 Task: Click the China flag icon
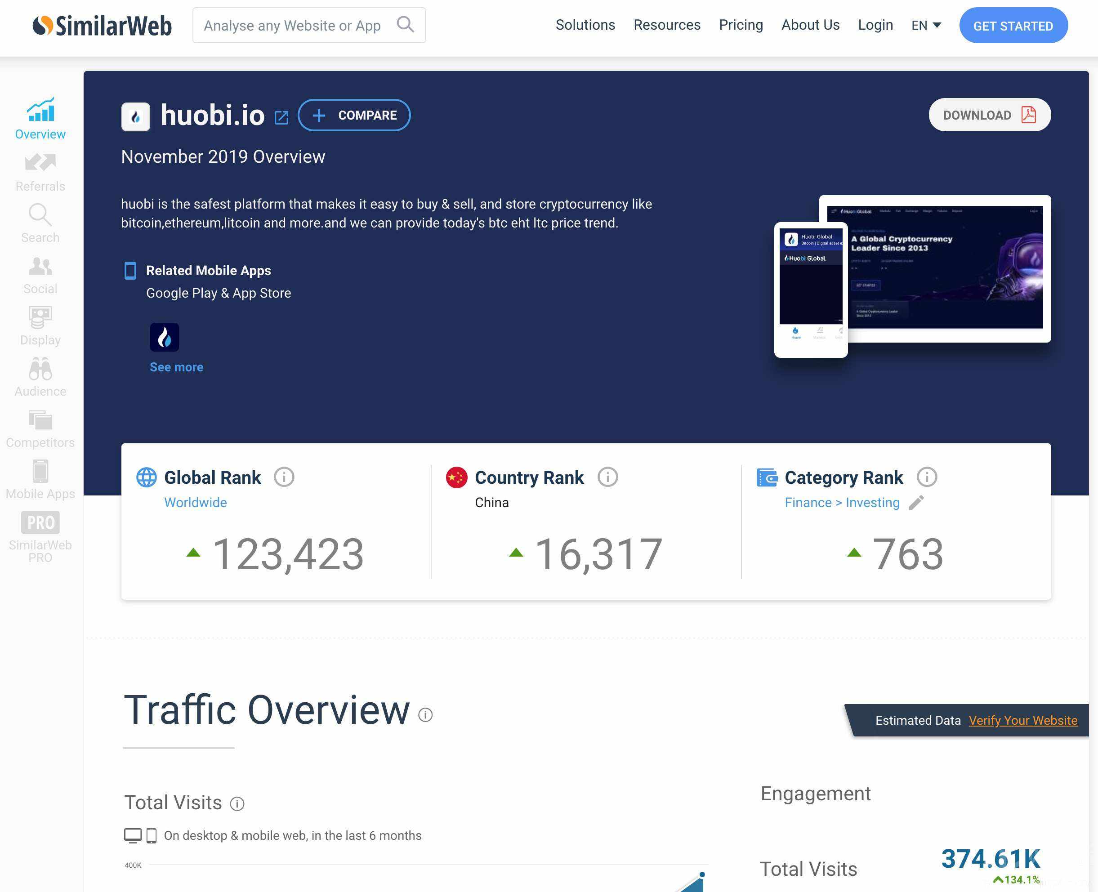click(x=457, y=477)
